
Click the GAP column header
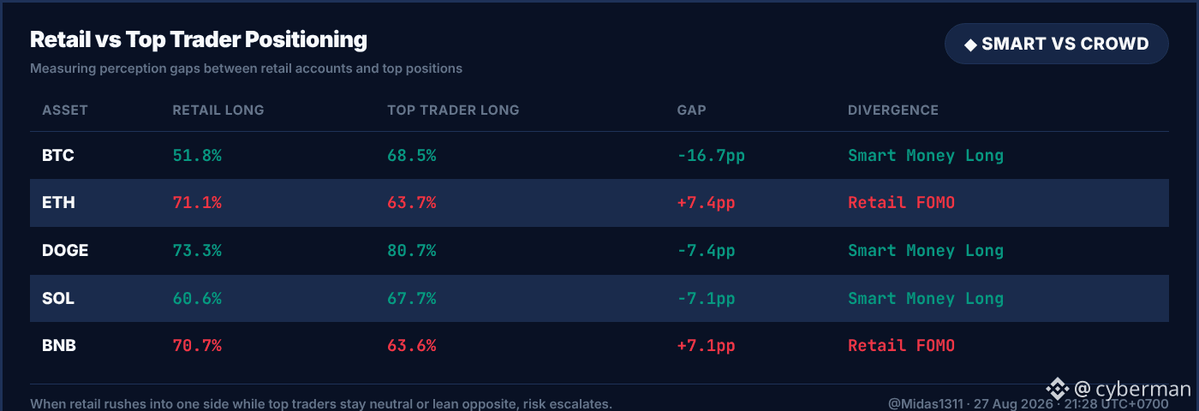[691, 110]
